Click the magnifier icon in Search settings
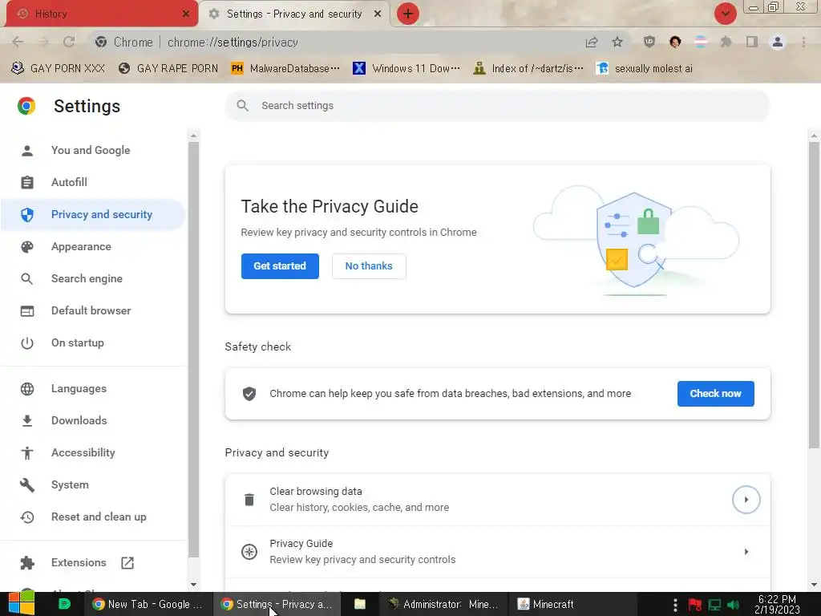The image size is (821, 616). (x=242, y=106)
